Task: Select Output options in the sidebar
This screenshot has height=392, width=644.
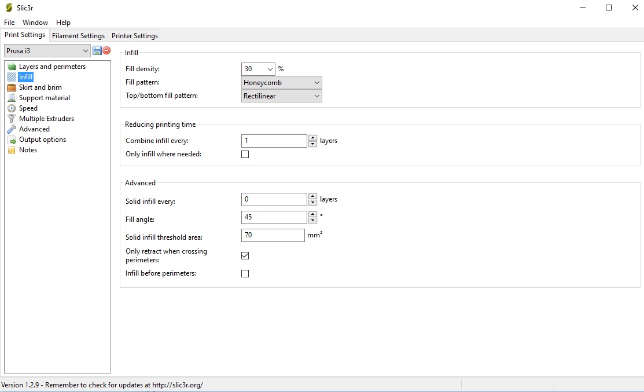Action: [42, 140]
